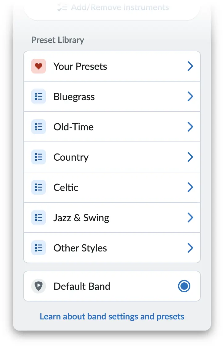Click the list icon next to Jazz & Swing

(x=39, y=218)
